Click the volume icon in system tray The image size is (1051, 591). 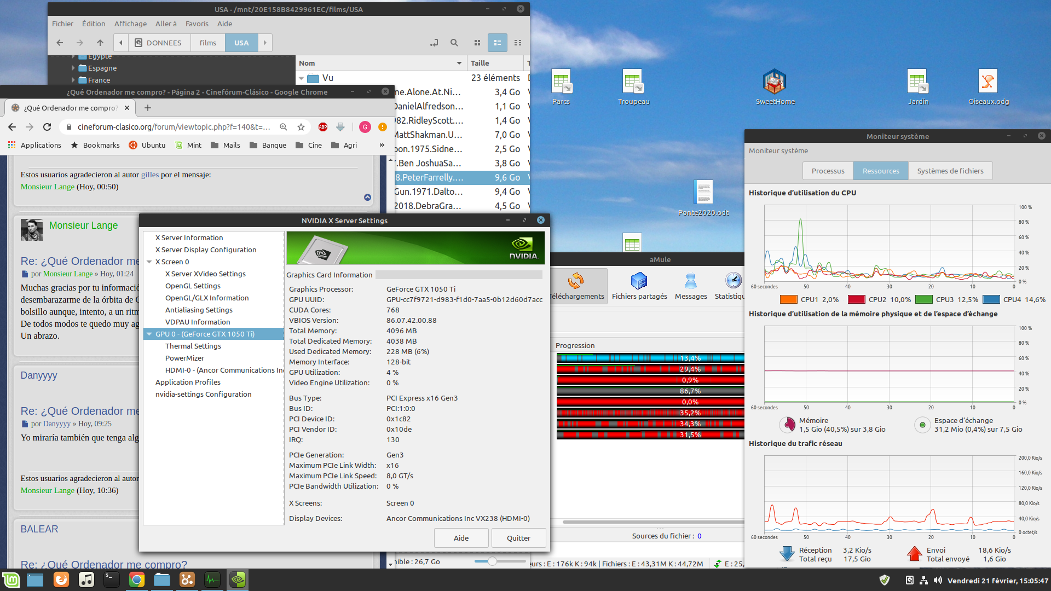(938, 580)
